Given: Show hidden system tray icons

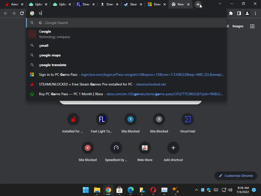Looking at the screenshot, I should (x=197, y=190).
